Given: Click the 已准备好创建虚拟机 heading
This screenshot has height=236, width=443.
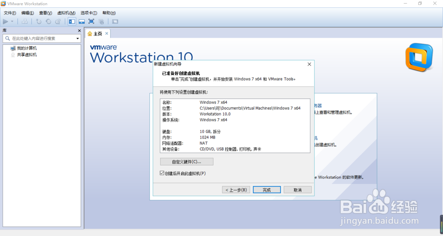Looking at the screenshot, I should (x=181, y=74).
